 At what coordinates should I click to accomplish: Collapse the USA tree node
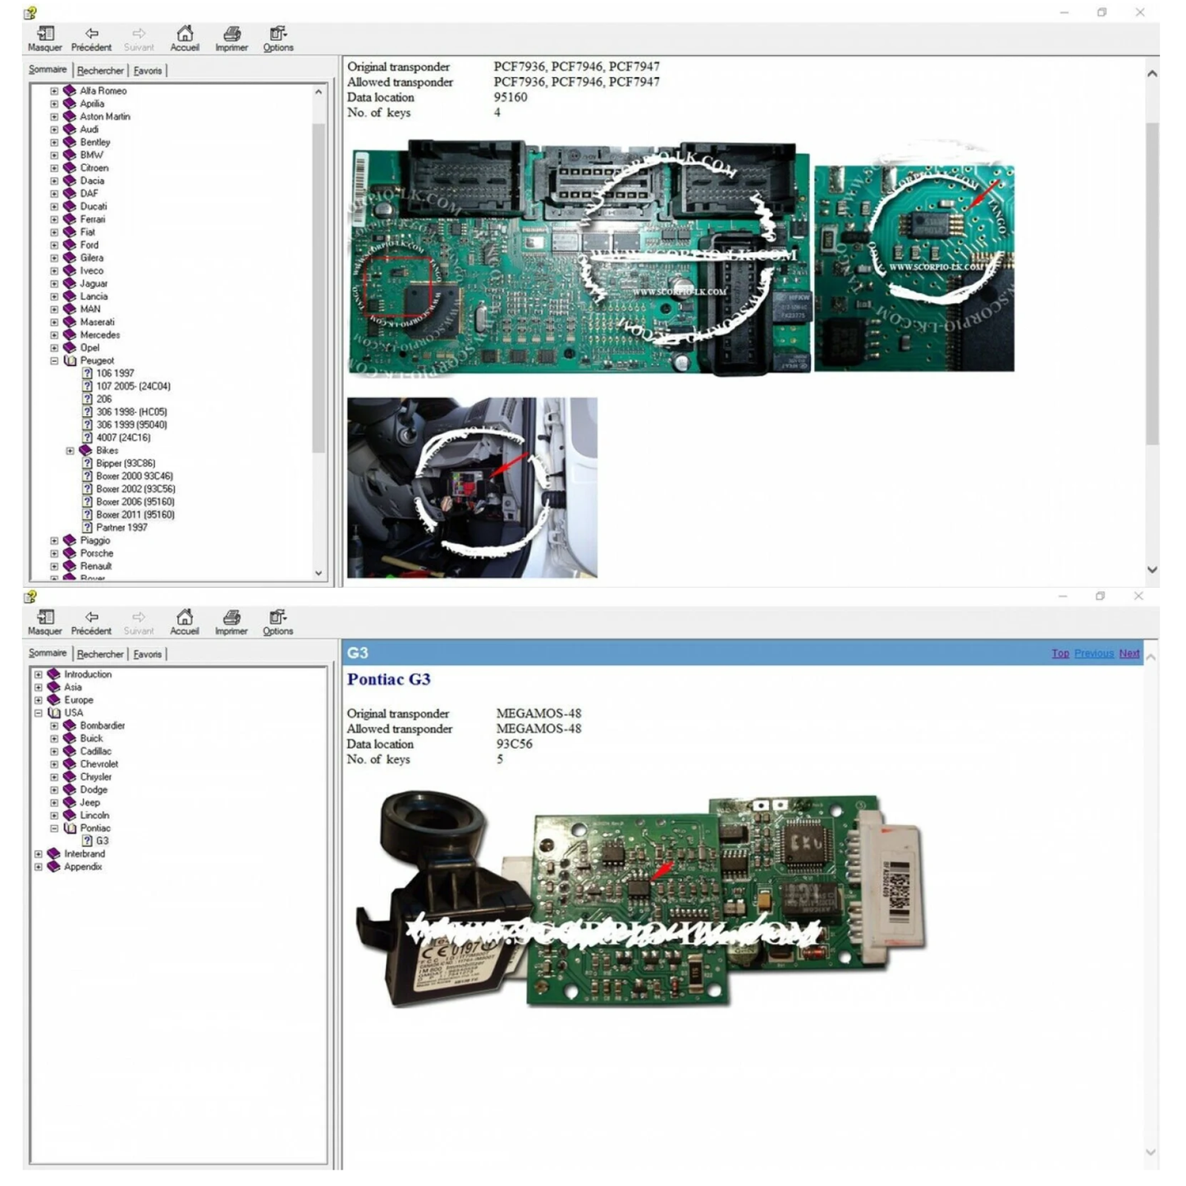coord(39,713)
